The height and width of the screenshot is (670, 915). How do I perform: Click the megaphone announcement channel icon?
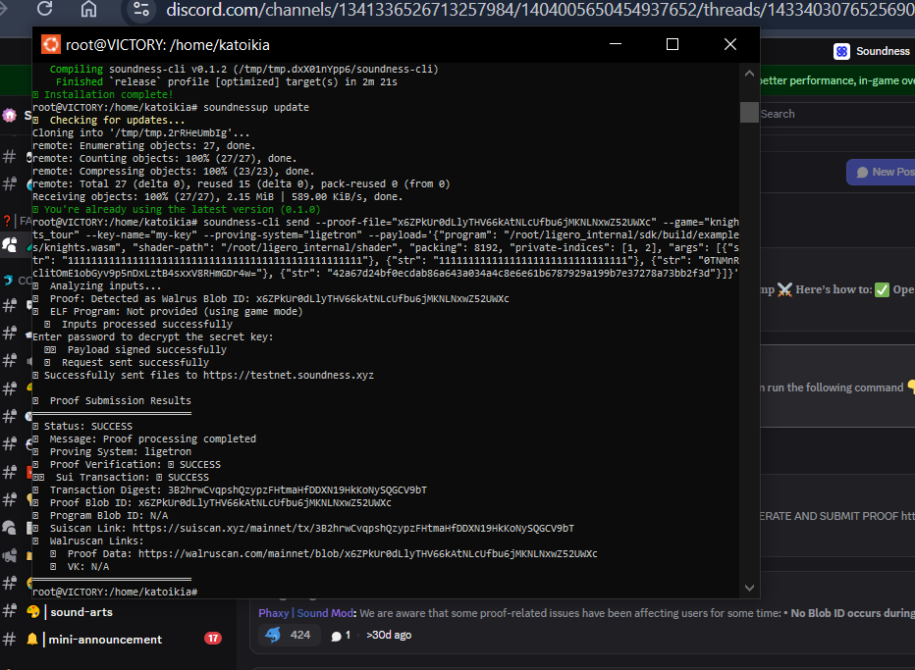10,555
